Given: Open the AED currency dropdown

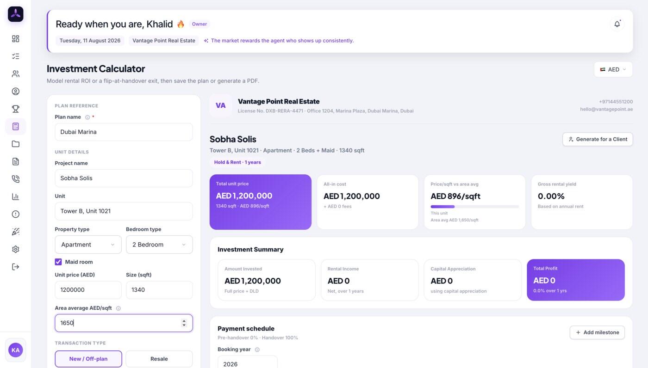Looking at the screenshot, I should click(613, 69).
